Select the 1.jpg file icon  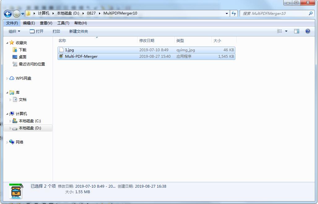point(61,50)
